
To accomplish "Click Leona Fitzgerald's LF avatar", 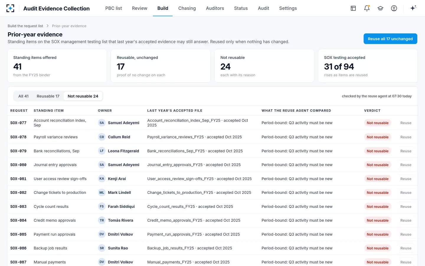I will click(102, 151).
